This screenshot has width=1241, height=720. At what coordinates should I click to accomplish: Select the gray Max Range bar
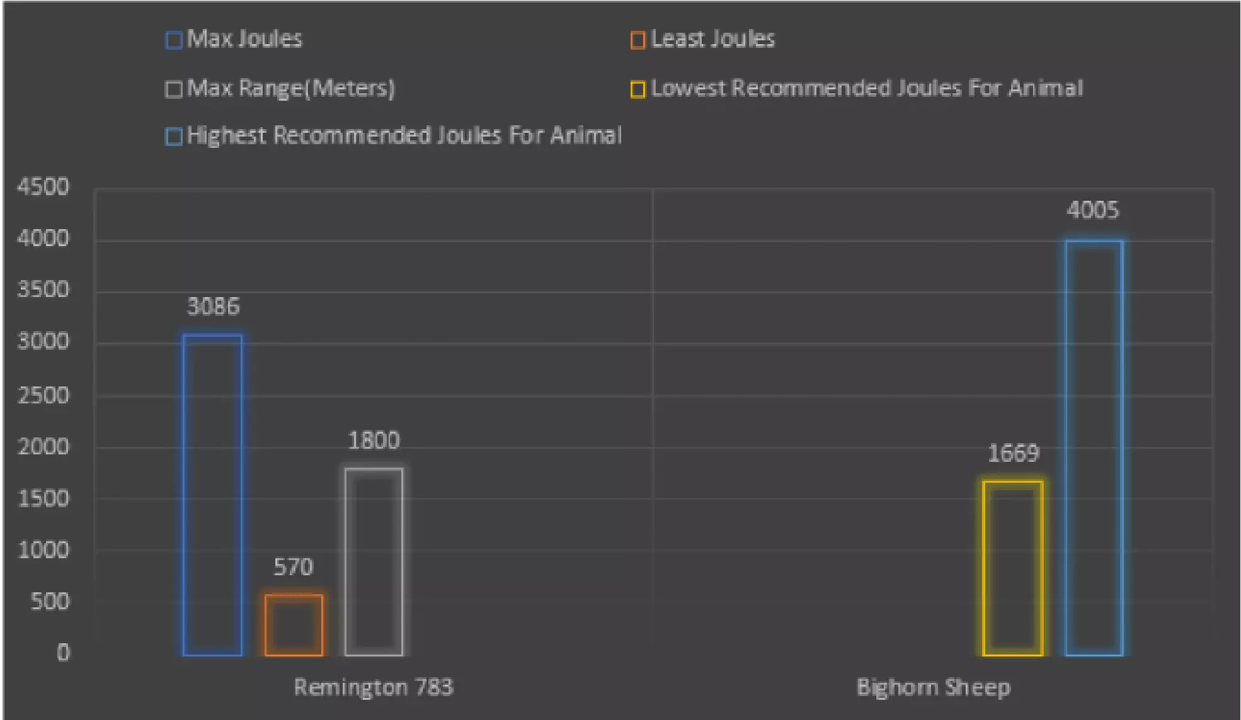point(374,561)
